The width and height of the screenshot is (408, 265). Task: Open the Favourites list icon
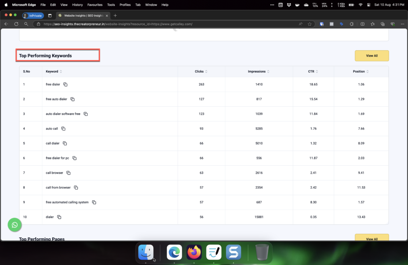click(373, 24)
